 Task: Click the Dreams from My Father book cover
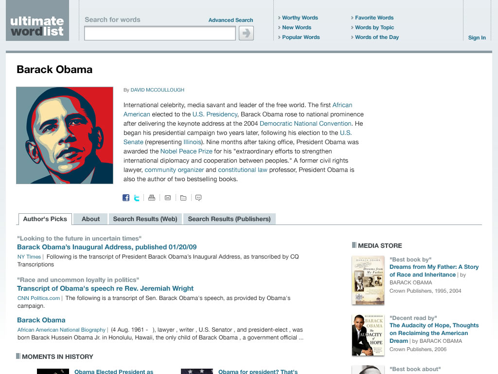[368, 280]
